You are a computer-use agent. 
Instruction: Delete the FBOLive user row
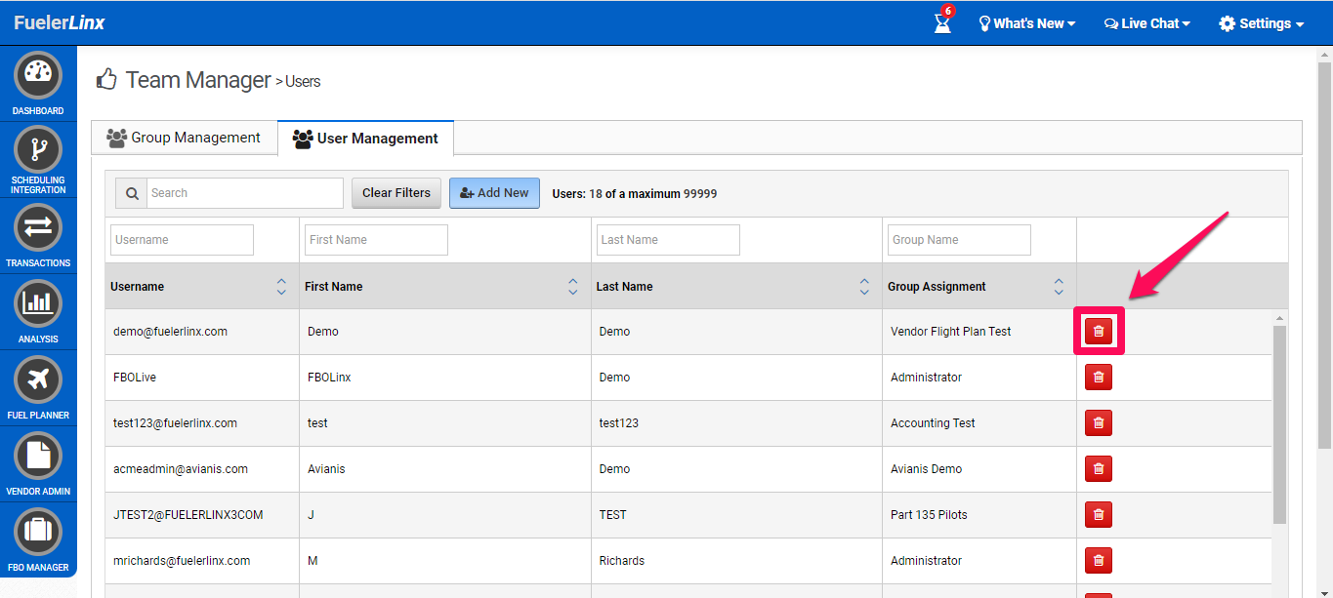coord(1099,378)
